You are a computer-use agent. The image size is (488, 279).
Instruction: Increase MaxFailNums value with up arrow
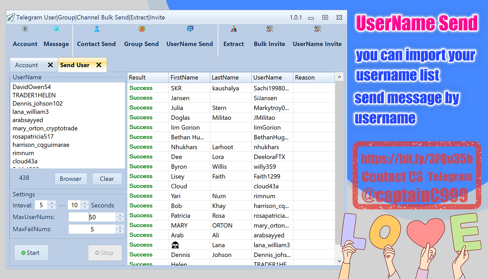(120, 227)
